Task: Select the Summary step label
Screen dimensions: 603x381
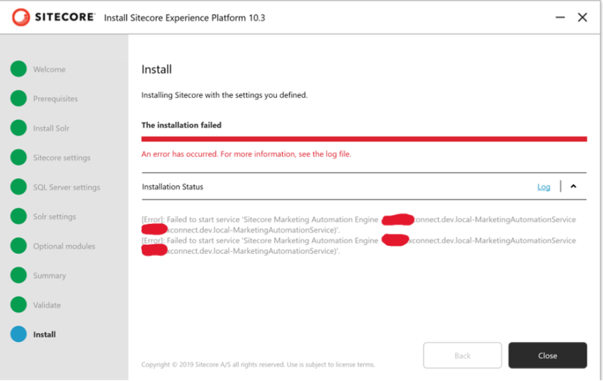Action: click(x=50, y=276)
